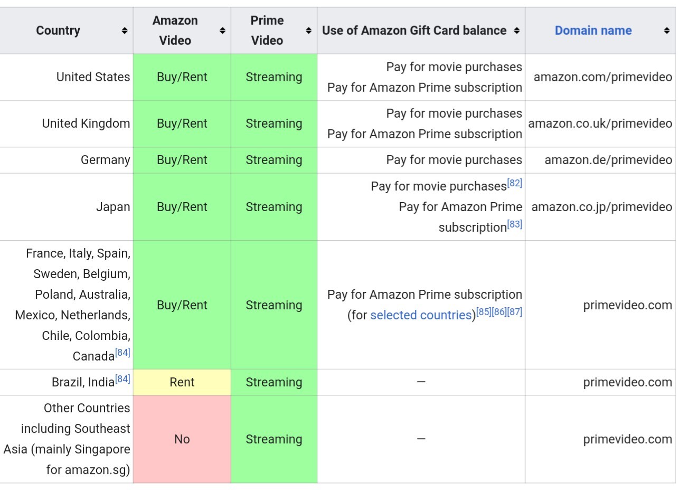
Task: Open the selected countries link
Action: coord(420,315)
